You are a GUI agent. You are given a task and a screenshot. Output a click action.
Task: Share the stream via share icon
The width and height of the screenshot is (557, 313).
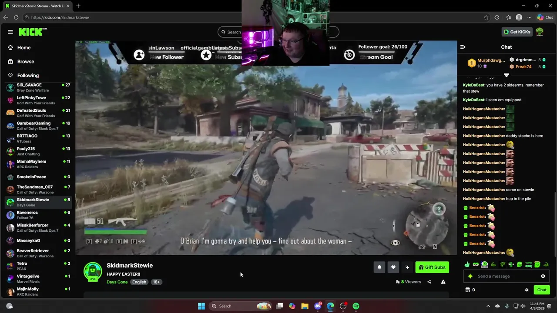click(x=429, y=282)
